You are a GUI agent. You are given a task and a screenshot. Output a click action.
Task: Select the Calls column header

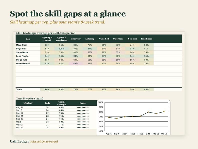[47, 103]
